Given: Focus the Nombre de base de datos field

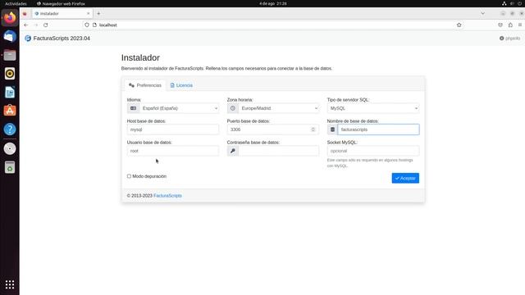Looking at the screenshot, I should tap(378, 129).
